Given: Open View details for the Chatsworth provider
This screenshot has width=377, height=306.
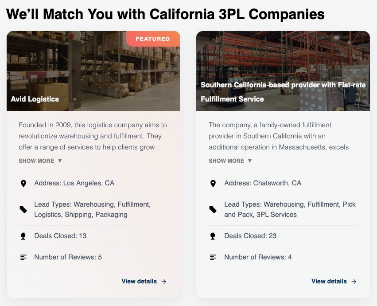Looking at the screenshot, I should click(x=329, y=281).
